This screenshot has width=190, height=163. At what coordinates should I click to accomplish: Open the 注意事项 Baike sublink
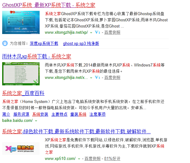click(97, 114)
